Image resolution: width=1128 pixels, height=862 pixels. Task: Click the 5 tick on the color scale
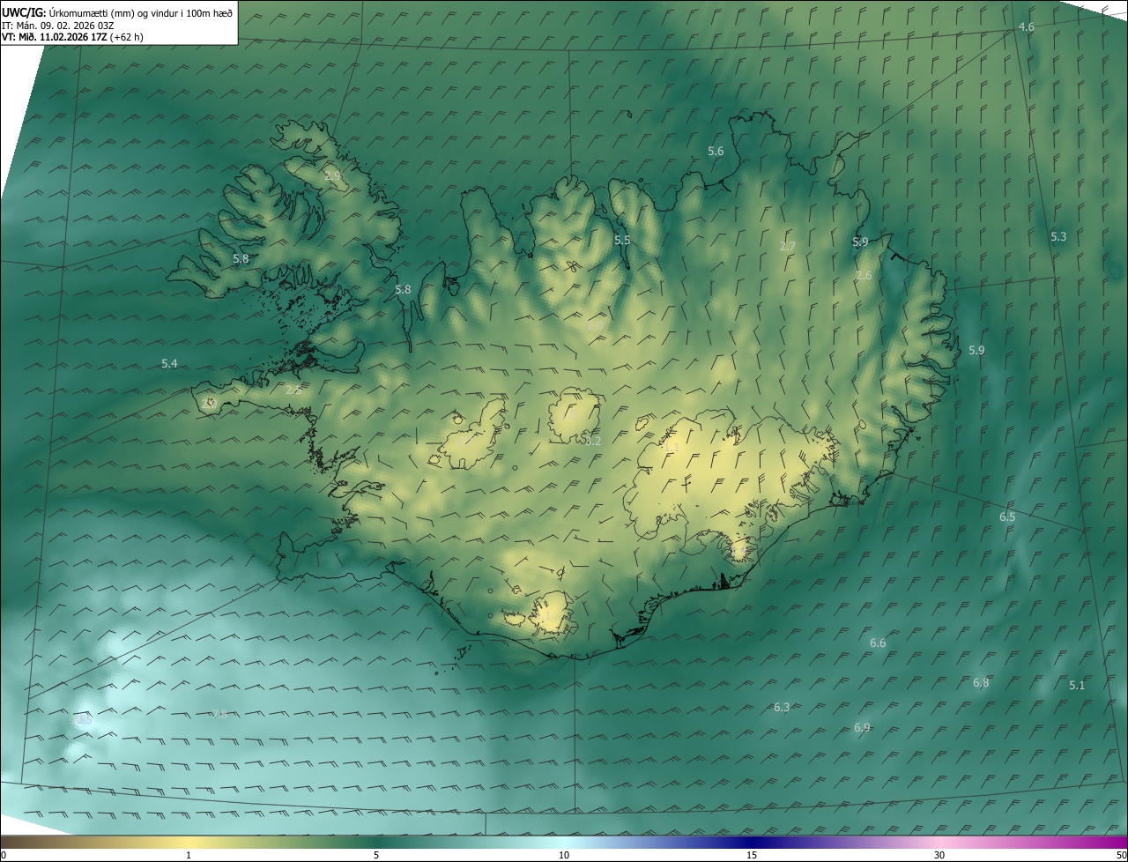(376, 855)
